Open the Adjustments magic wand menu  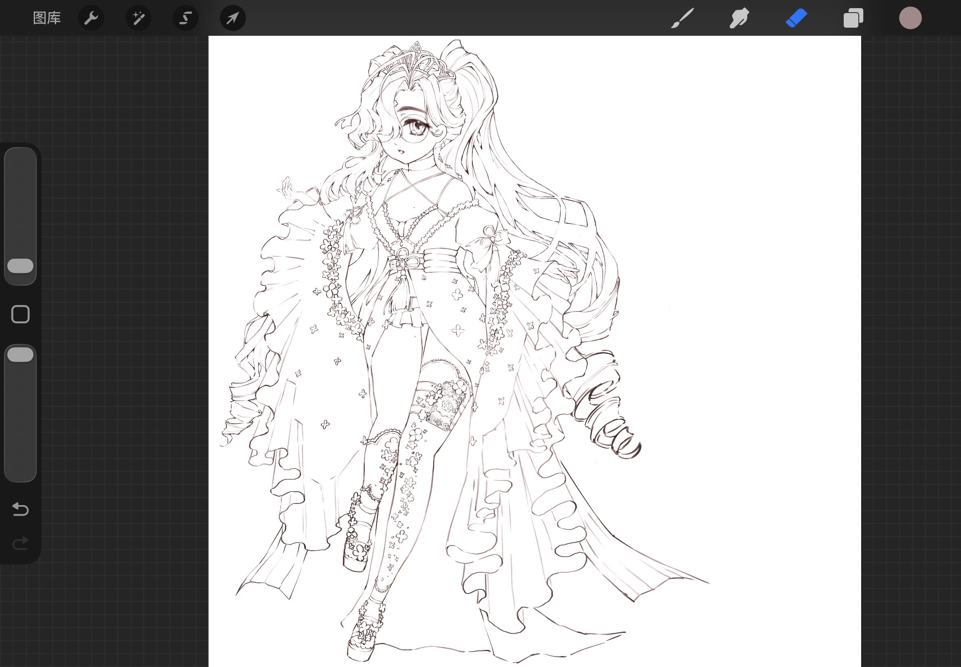tap(138, 18)
